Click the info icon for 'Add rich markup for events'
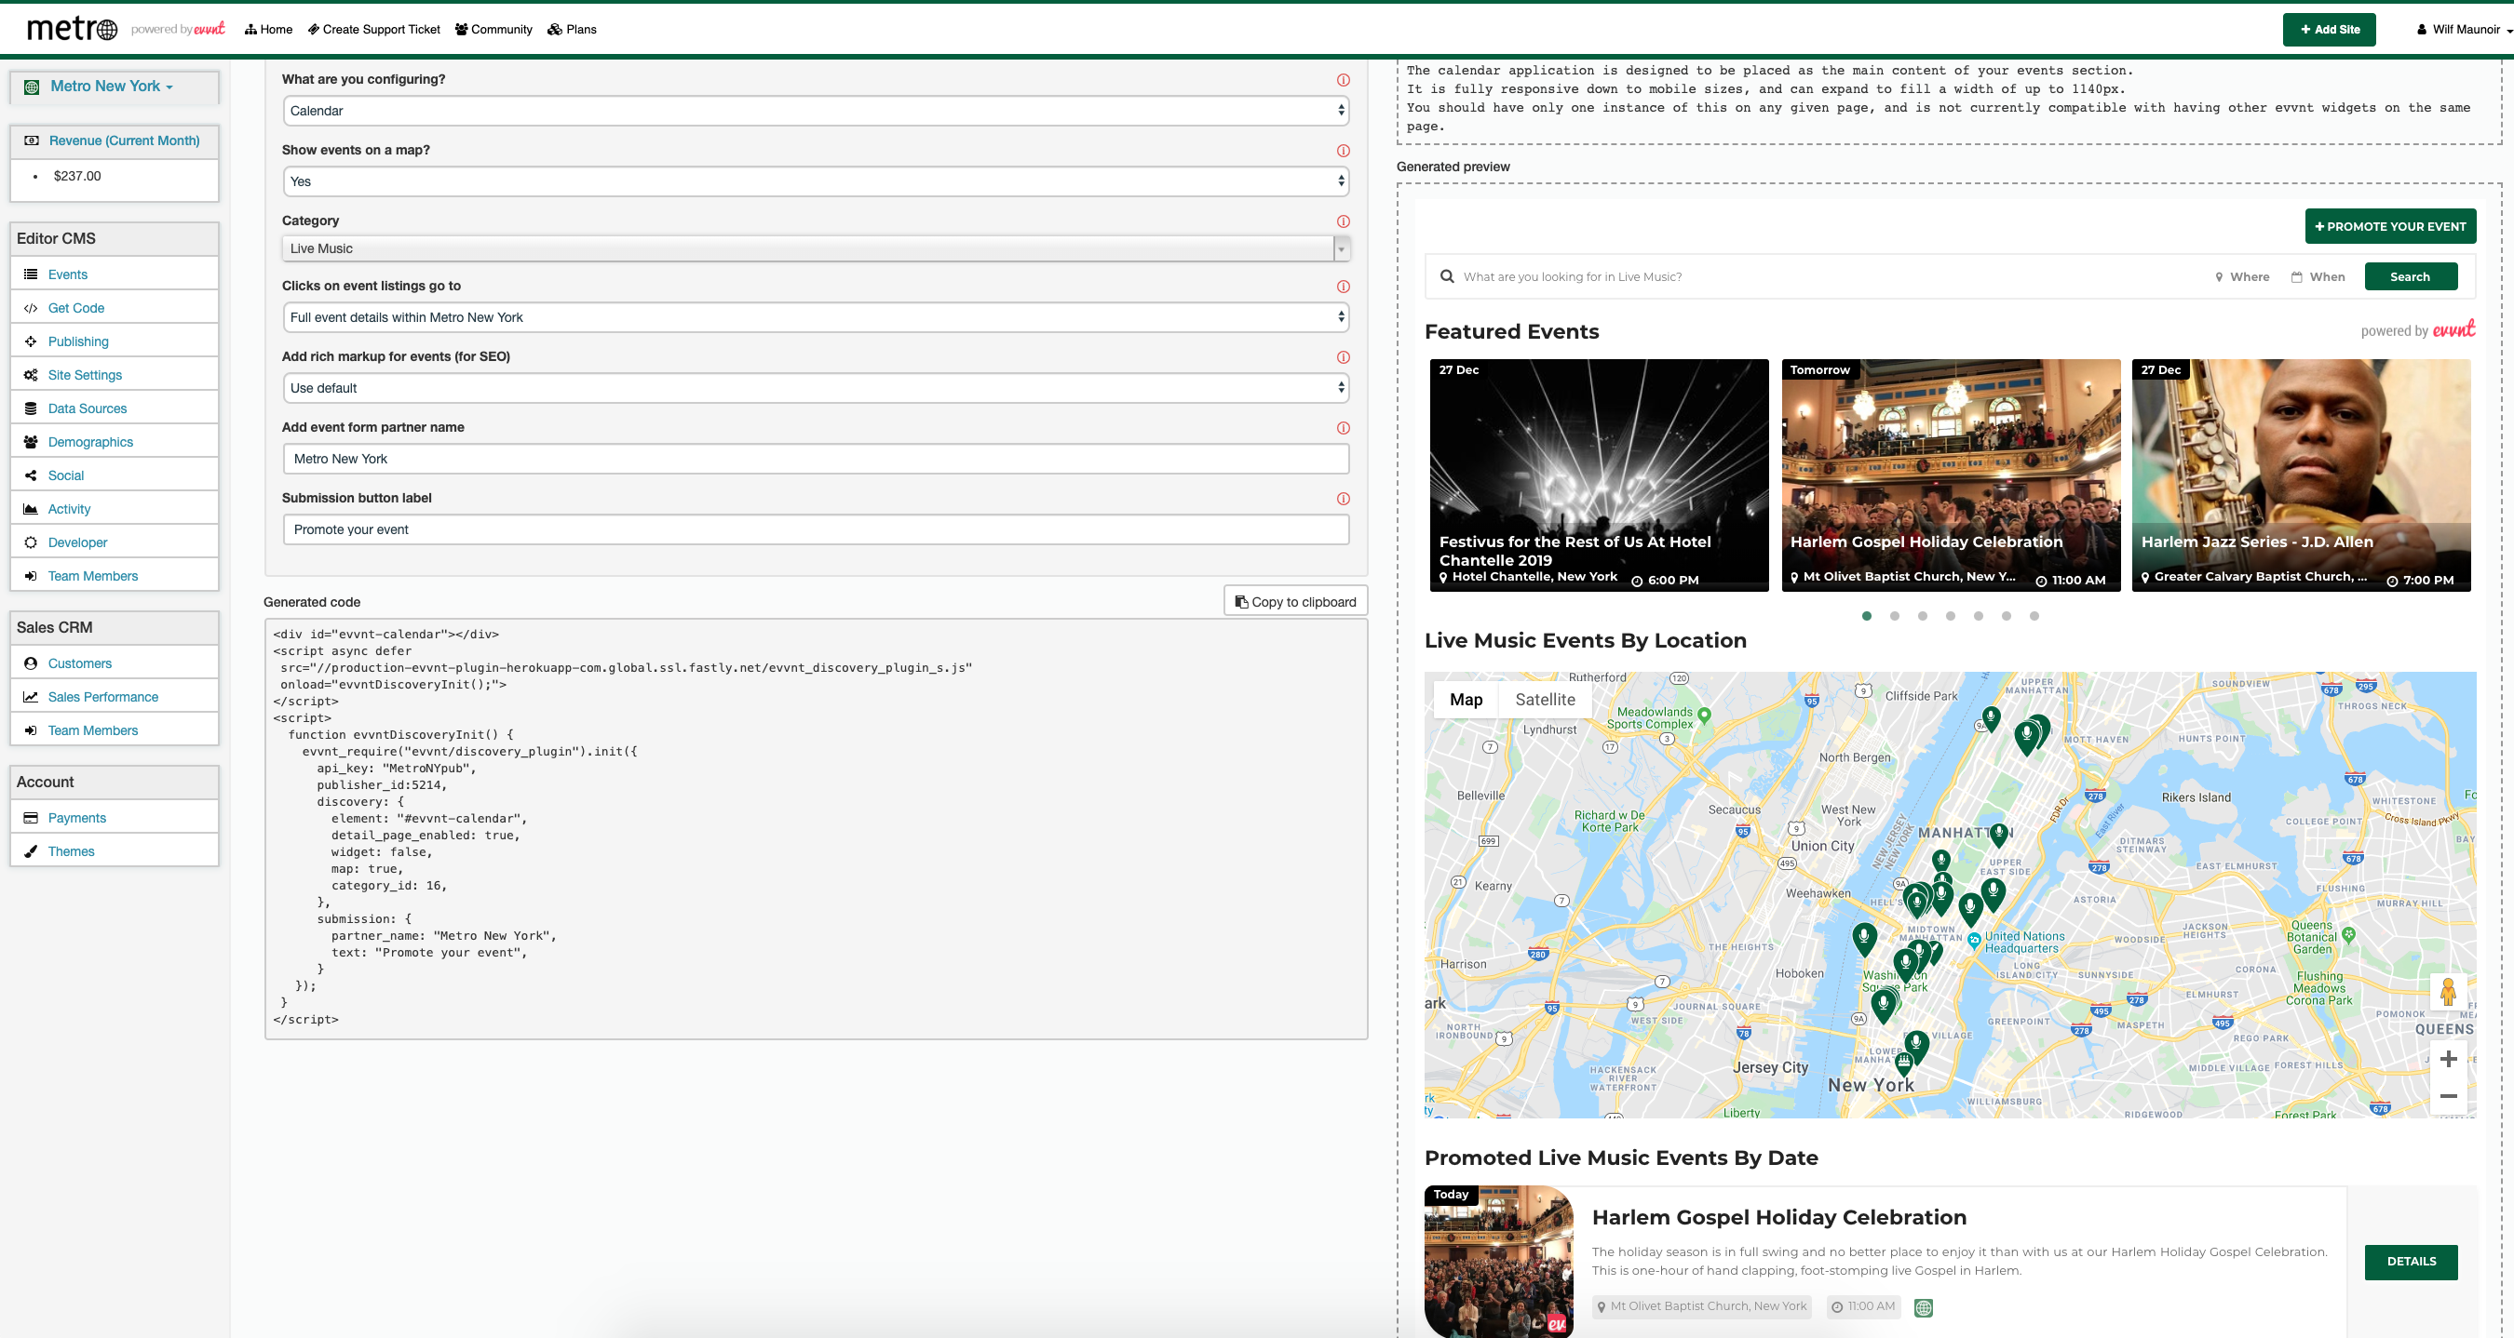Viewport: 2514px width, 1338px height. 1343,358
